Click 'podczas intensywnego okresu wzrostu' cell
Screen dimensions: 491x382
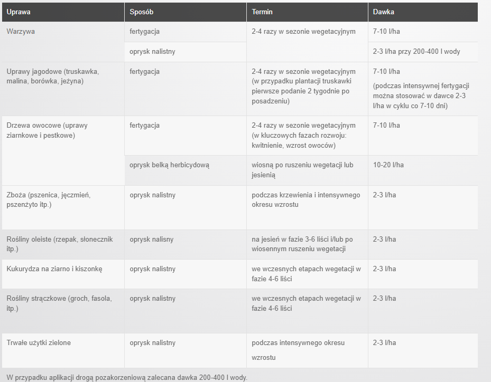[x=307, y=350]
